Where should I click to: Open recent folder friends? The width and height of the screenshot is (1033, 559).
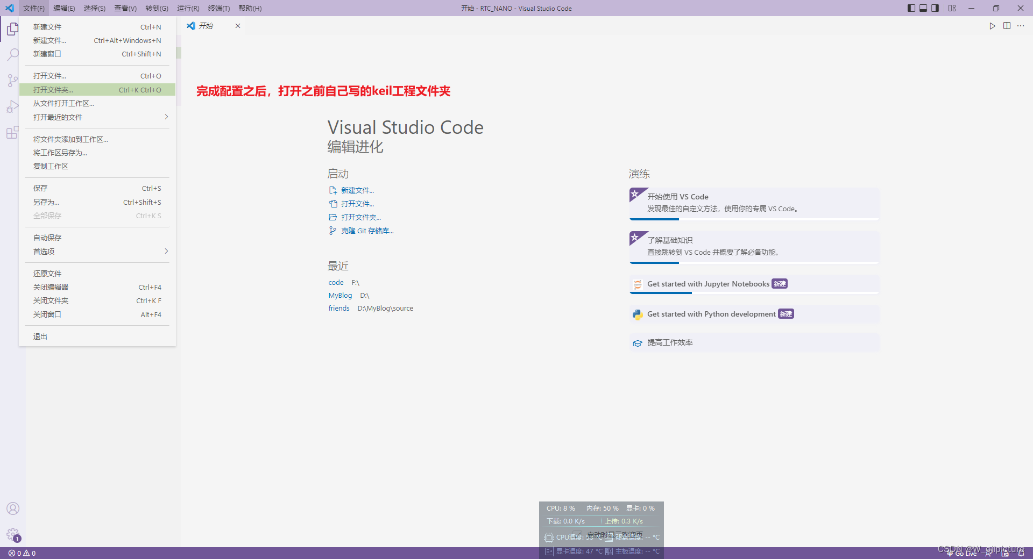click(339, 309)
